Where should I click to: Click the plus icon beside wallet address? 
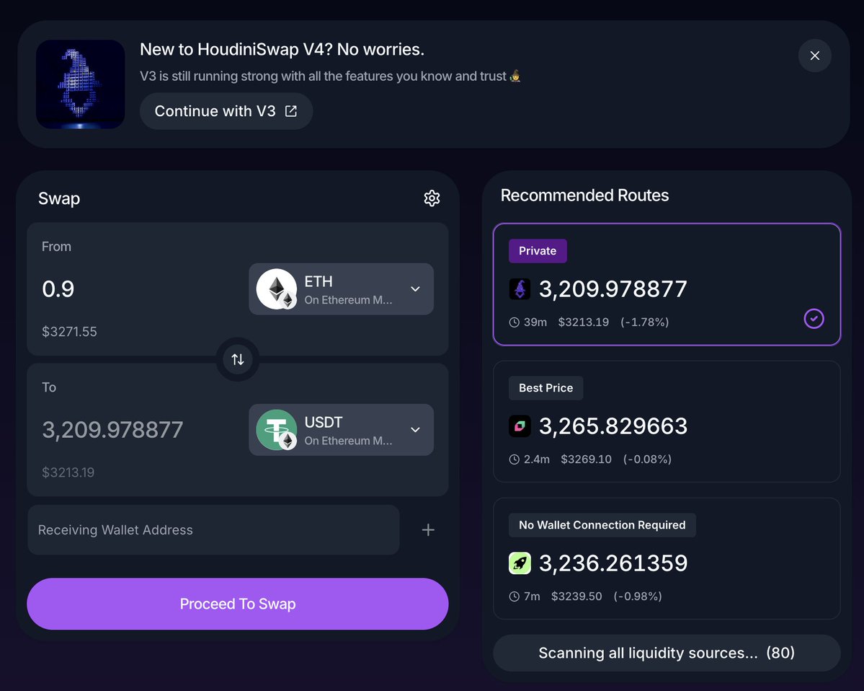point(428,530)
